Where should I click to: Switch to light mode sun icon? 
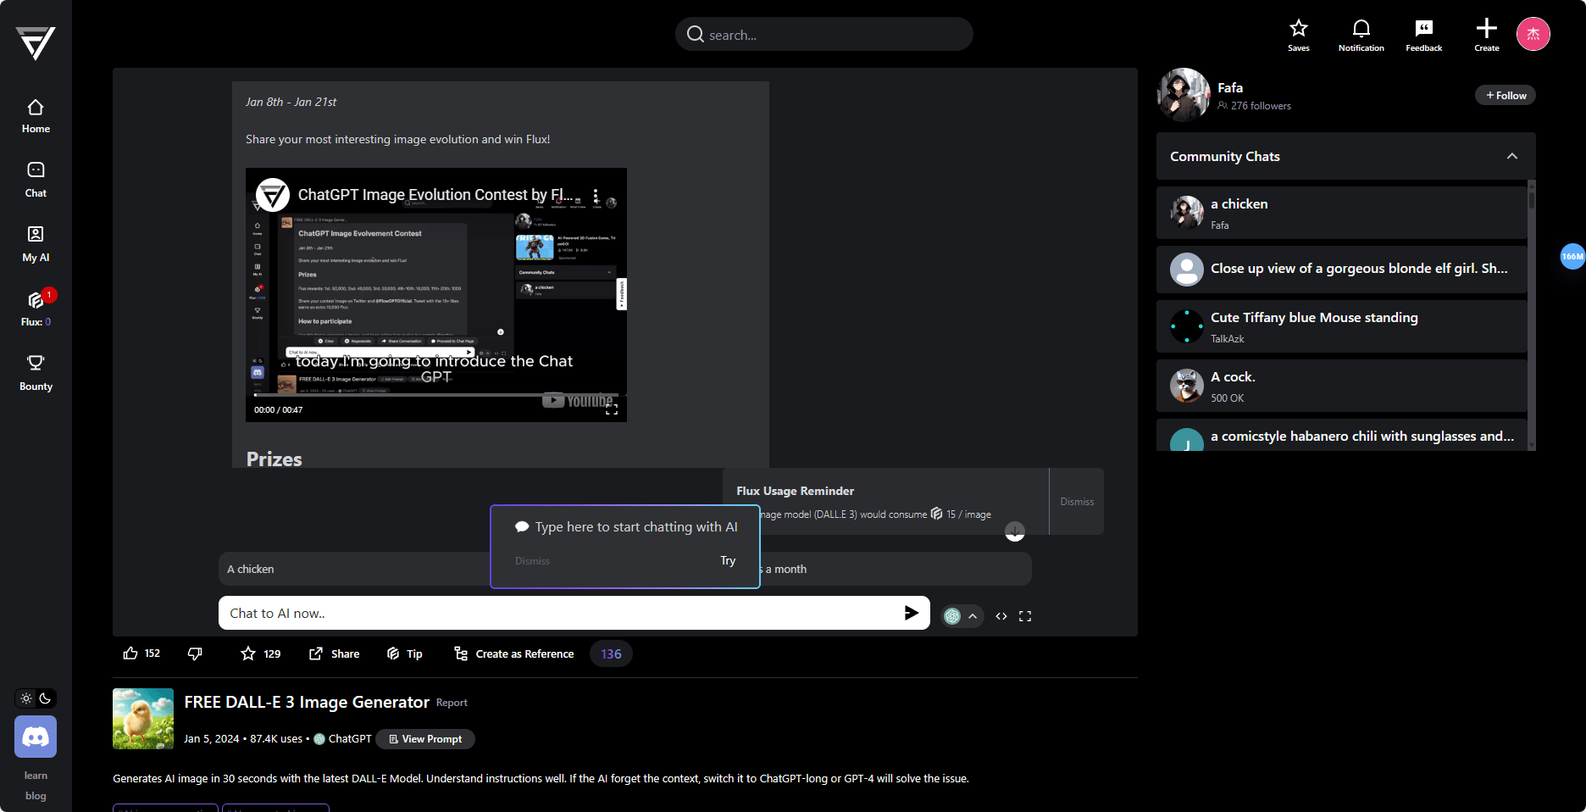[x=26, y=698]
